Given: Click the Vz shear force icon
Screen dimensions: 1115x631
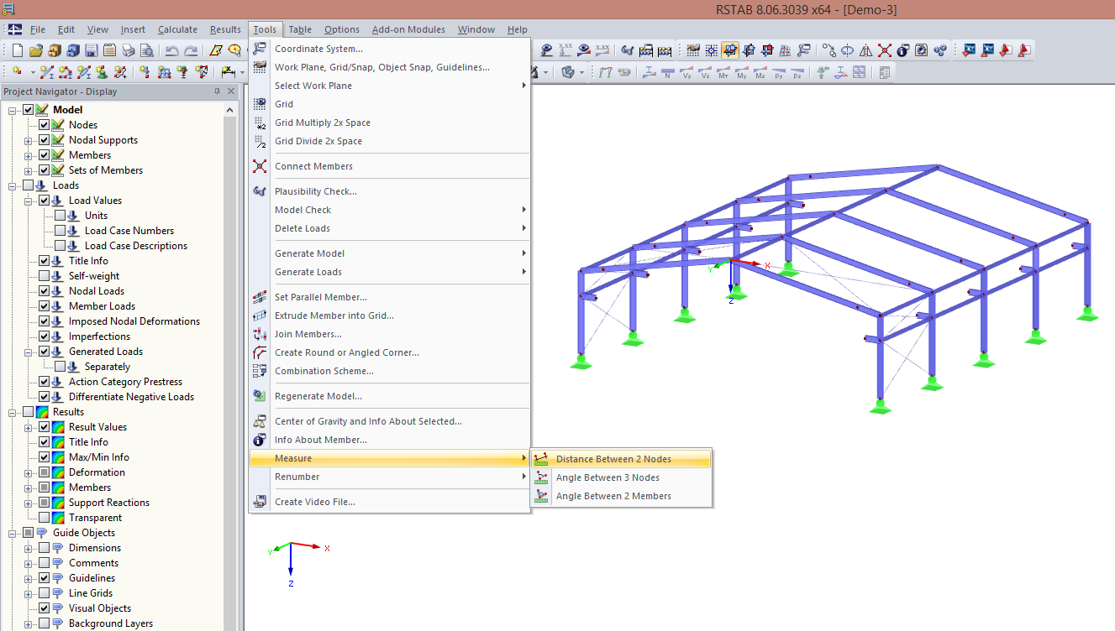Looking at the screenshot, I should click(x=705, y=72).
